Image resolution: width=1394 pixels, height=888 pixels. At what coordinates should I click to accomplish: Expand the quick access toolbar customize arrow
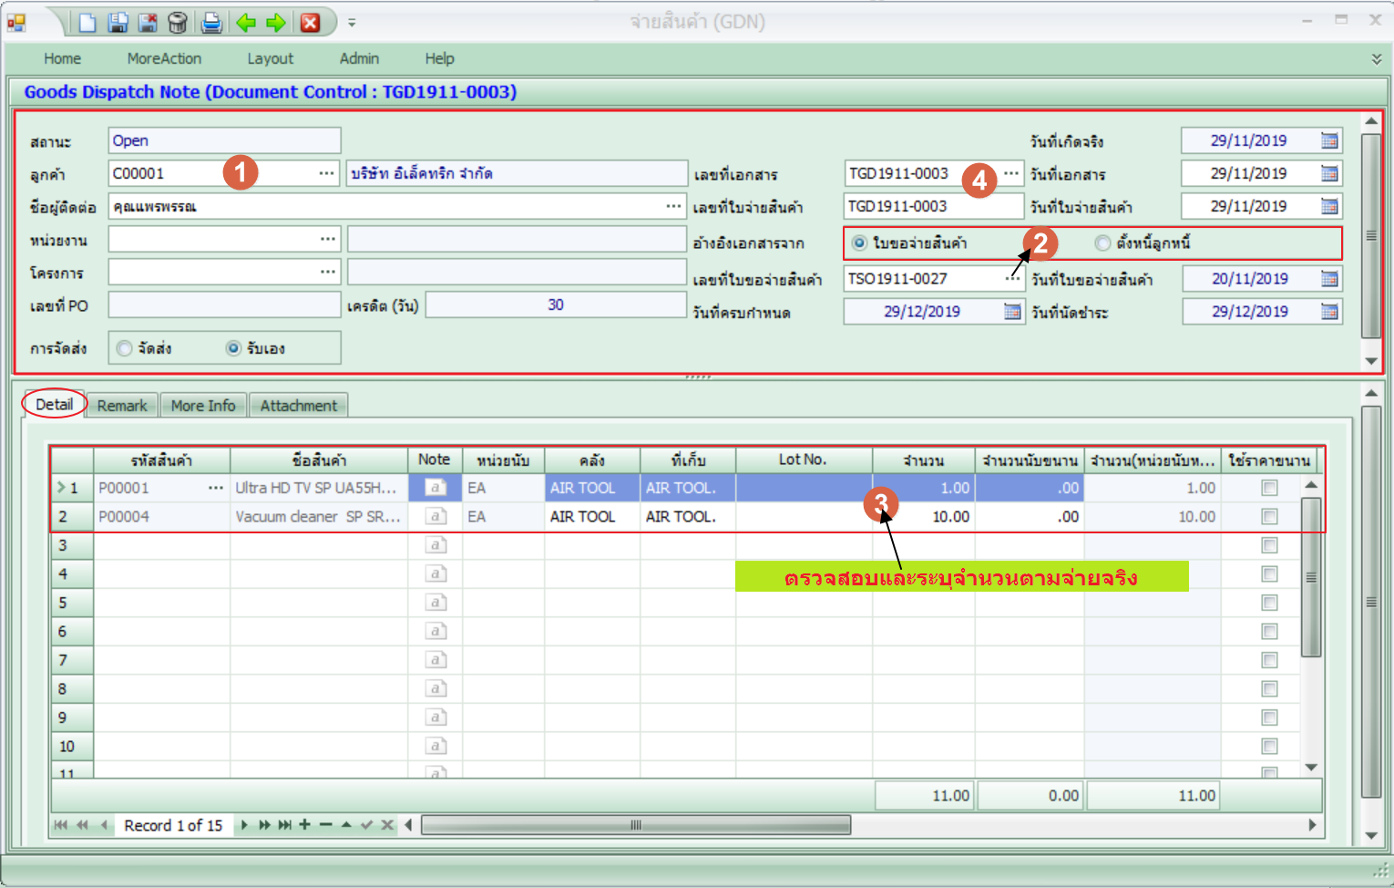(352, 23)
